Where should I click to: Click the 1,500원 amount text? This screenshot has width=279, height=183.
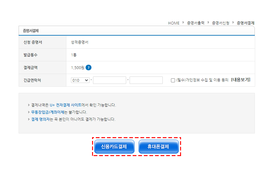point(77,68)
